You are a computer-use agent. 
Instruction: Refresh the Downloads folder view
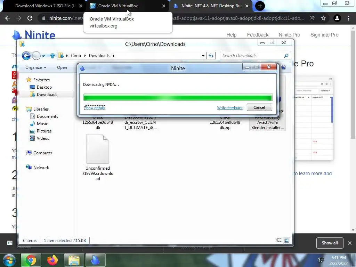[211, 56]
